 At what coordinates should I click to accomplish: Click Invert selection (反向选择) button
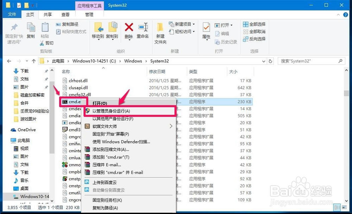[x=254, y=39]
